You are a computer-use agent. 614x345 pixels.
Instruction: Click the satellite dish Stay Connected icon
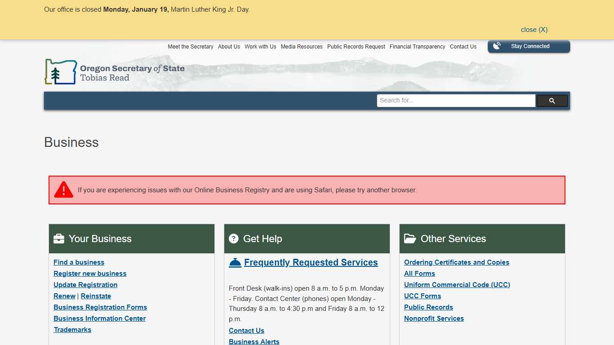[x=497, y=46]
